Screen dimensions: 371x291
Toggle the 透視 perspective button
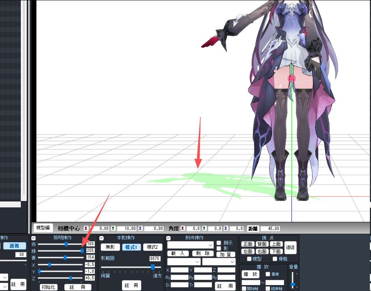pyautogui.click(x=14, y=246)
